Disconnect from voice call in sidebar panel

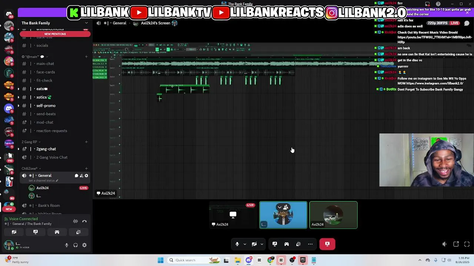click(x=84, y=221)
